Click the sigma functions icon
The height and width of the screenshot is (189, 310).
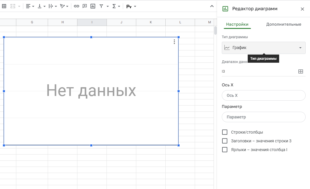pos(114,6)
